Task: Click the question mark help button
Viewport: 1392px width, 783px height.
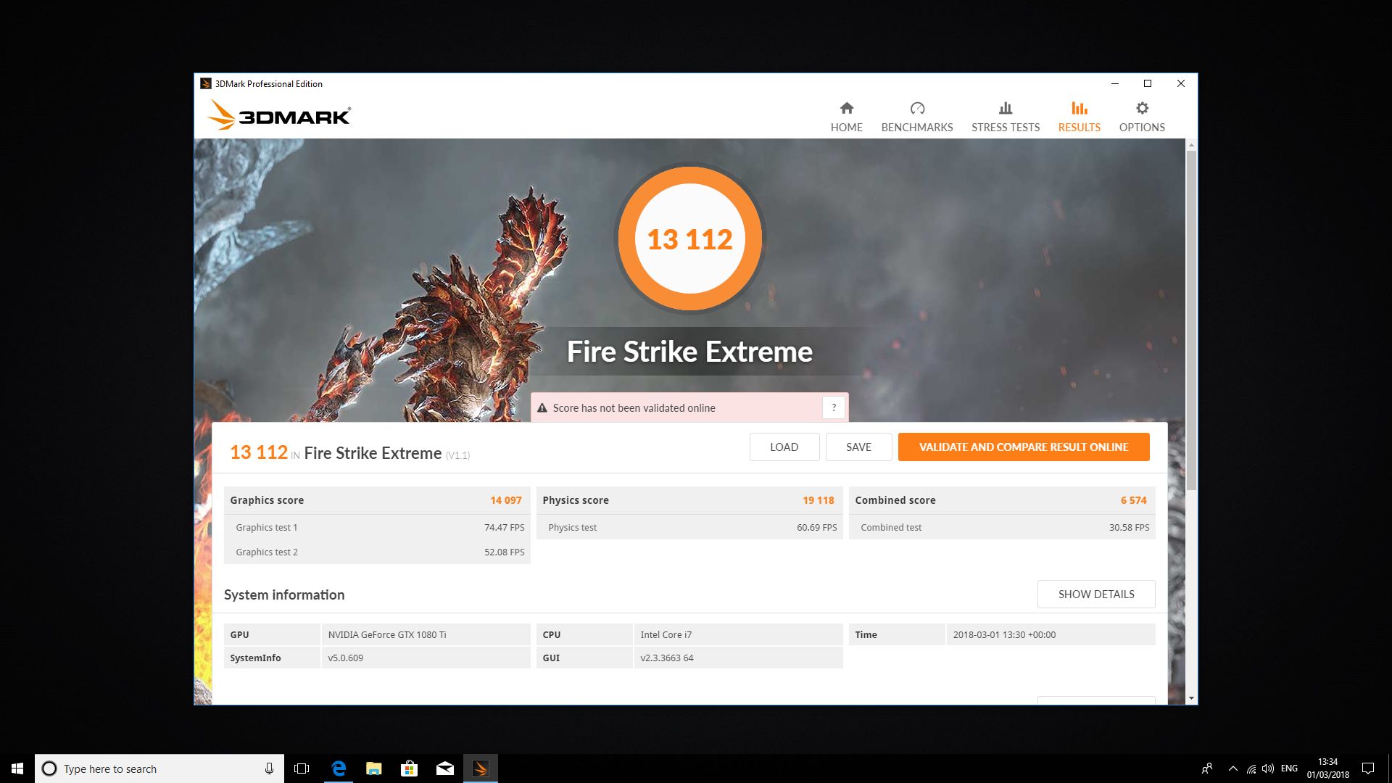Action: pyautogui.click(x=834, y=407)
